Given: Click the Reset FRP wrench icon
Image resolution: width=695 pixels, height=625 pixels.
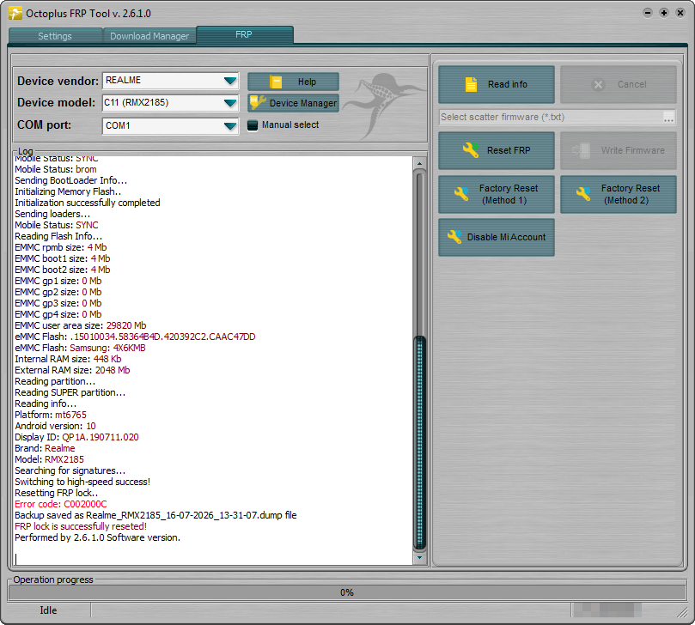Looking at the screenshot, I should pyautogui.click(x=471, y=150).
